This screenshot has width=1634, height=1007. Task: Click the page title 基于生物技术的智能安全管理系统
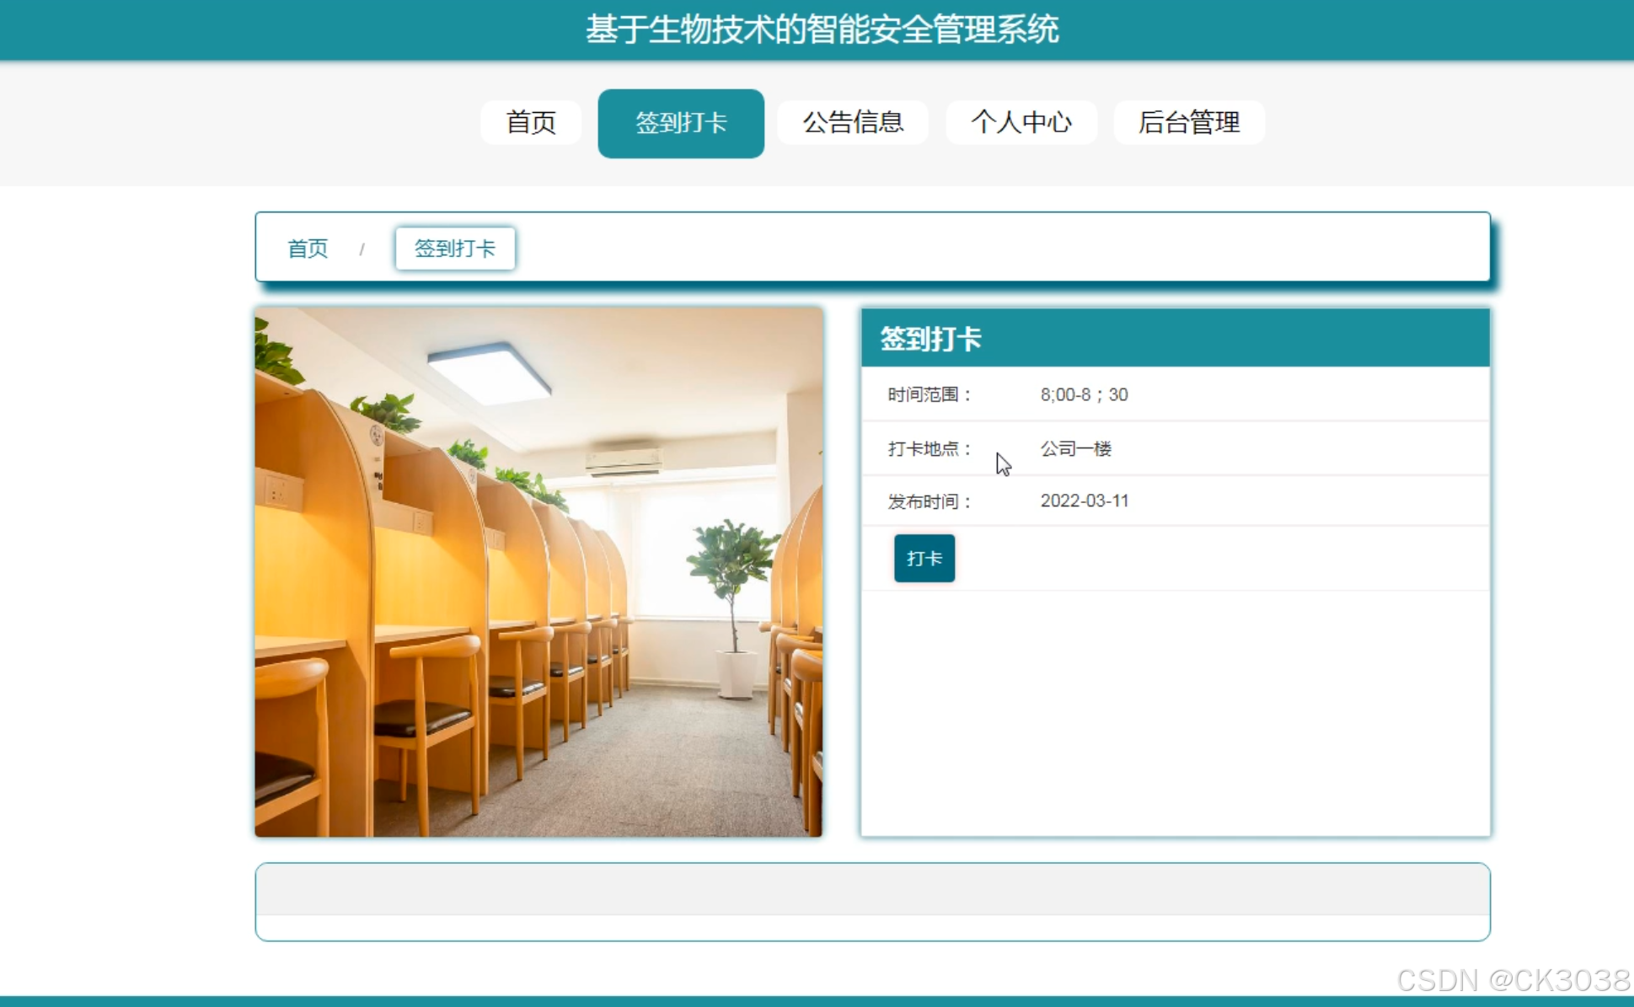[x=823, y=29]
